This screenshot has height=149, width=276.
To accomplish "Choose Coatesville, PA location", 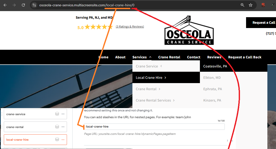I will click(234, 66).
